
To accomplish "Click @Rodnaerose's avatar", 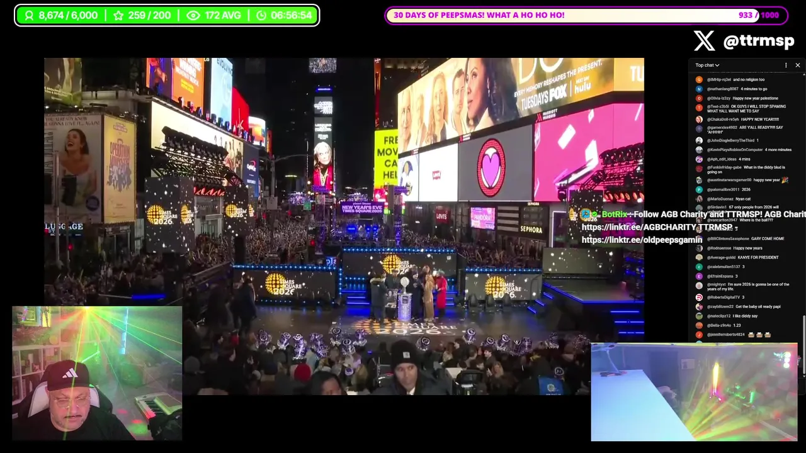I will click(x=699, y=248).
